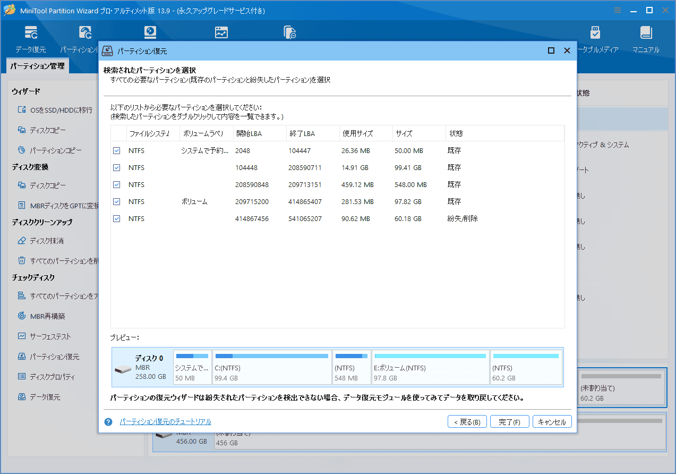676x474 pixels.
Task: Click the help question mark icon in dialog
Action: 108,422
